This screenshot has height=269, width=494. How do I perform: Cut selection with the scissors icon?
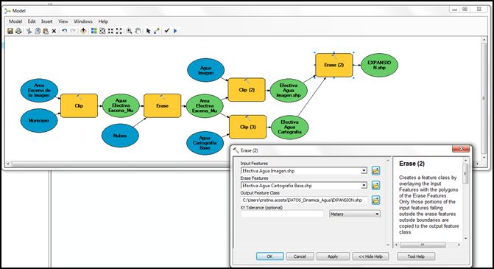[29, 31]
